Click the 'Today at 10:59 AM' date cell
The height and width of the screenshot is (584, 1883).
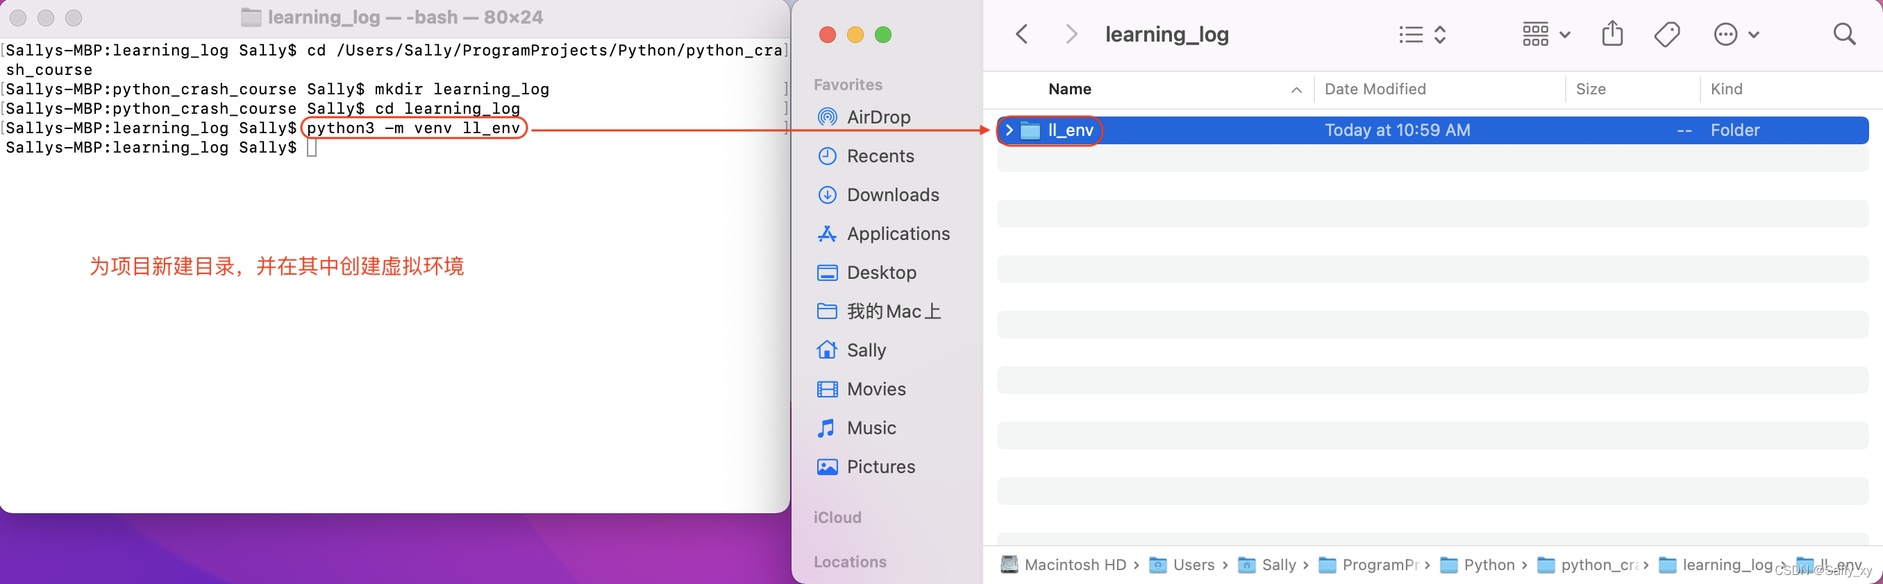click(x=1397, y=130)
